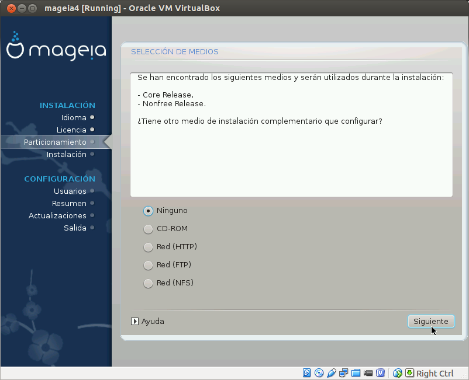Open the shared folders status icon

[357, 373]
